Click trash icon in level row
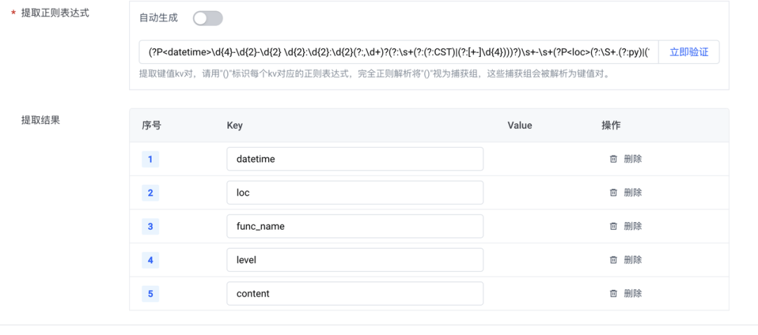758x335 pixels. coord(613,260)
